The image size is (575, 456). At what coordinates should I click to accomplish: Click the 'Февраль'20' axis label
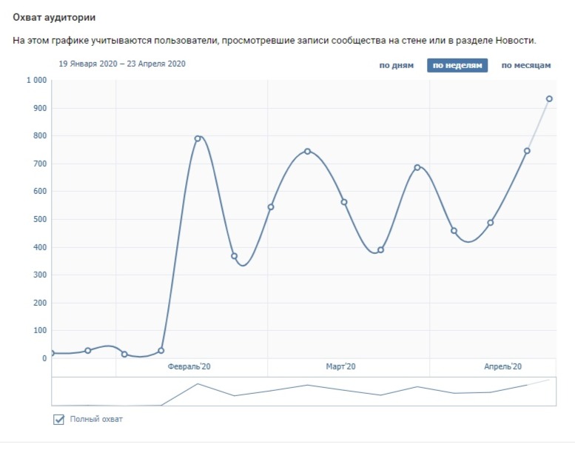click(189, 366)
